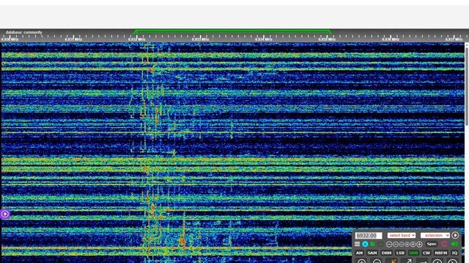This screenshot has width=469, height=263.
Task: Mute audio with the green speaker icon
Action: point(454,243)
